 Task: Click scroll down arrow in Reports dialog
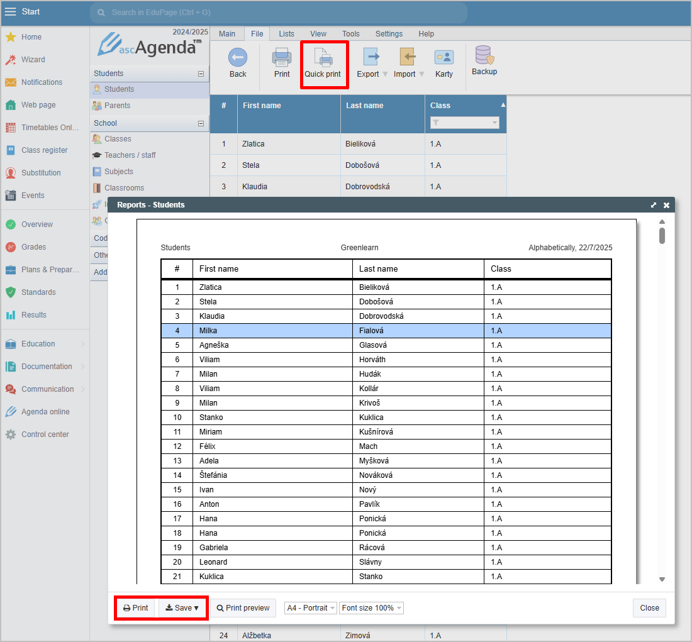[662, 579]
